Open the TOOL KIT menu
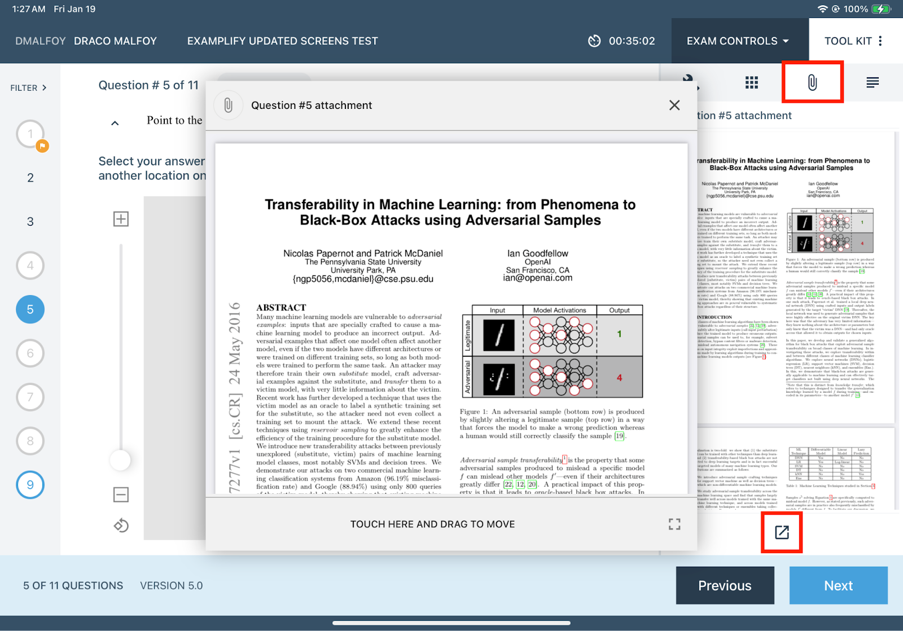Screen dimensions: 903x631 pos(856,41)
